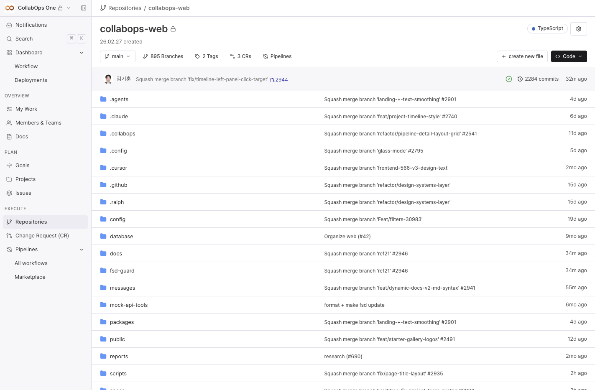Click the packages folder icon
The height and width of the screenshot is (390, 595).
click(103, 322)
